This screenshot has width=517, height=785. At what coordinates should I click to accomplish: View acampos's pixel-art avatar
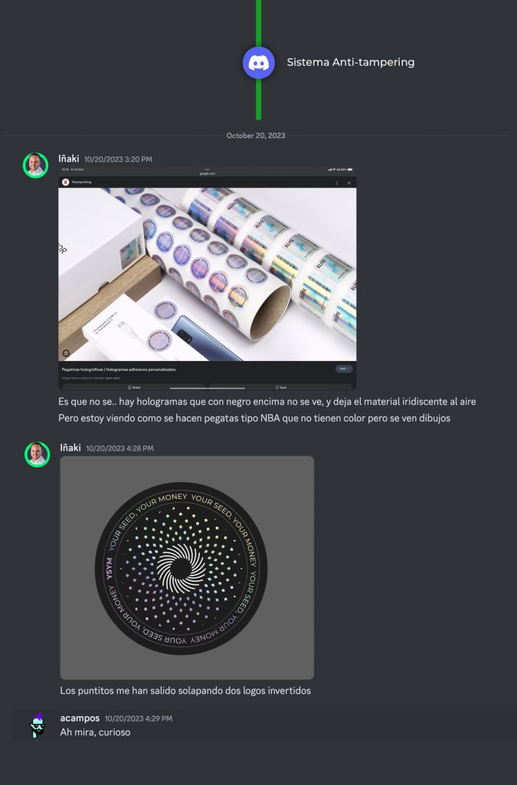coord(37,725)
